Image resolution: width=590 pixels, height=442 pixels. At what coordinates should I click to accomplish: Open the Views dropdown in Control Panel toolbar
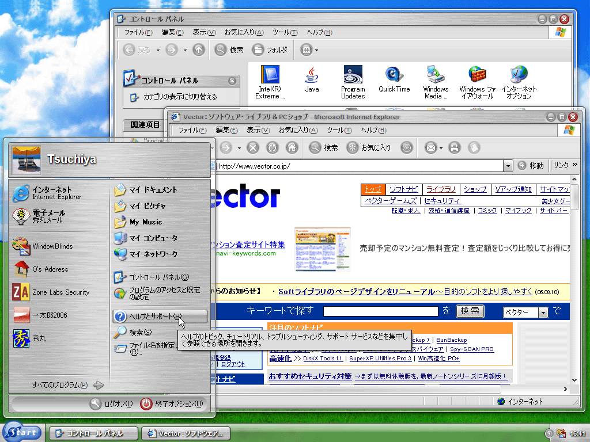click(316, 50)
